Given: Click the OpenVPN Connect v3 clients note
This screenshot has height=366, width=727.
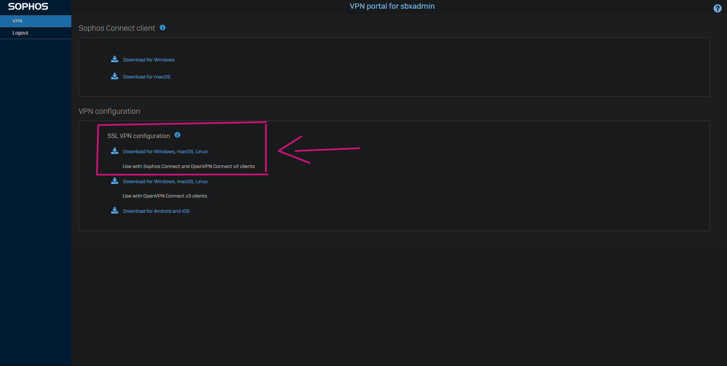Looking at the screenshot, I should 165,196.
